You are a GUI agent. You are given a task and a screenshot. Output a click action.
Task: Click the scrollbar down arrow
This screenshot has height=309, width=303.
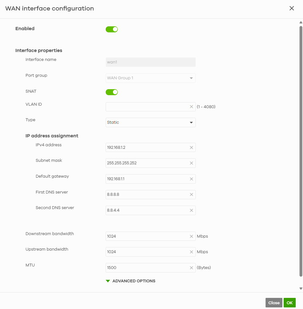(x=301, y=288)
